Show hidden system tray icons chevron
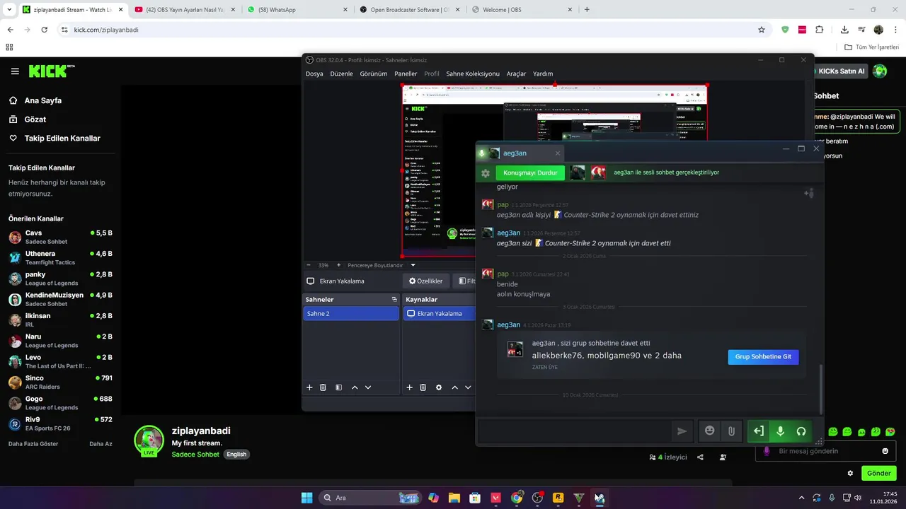Viewport: 906px width, 509px height. click(801, 498)
